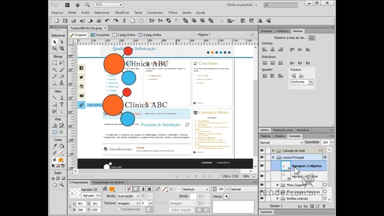Select the Eyedropper tool under Cores
This screenshot has width=384, height=216.
[x=55, y=146]
